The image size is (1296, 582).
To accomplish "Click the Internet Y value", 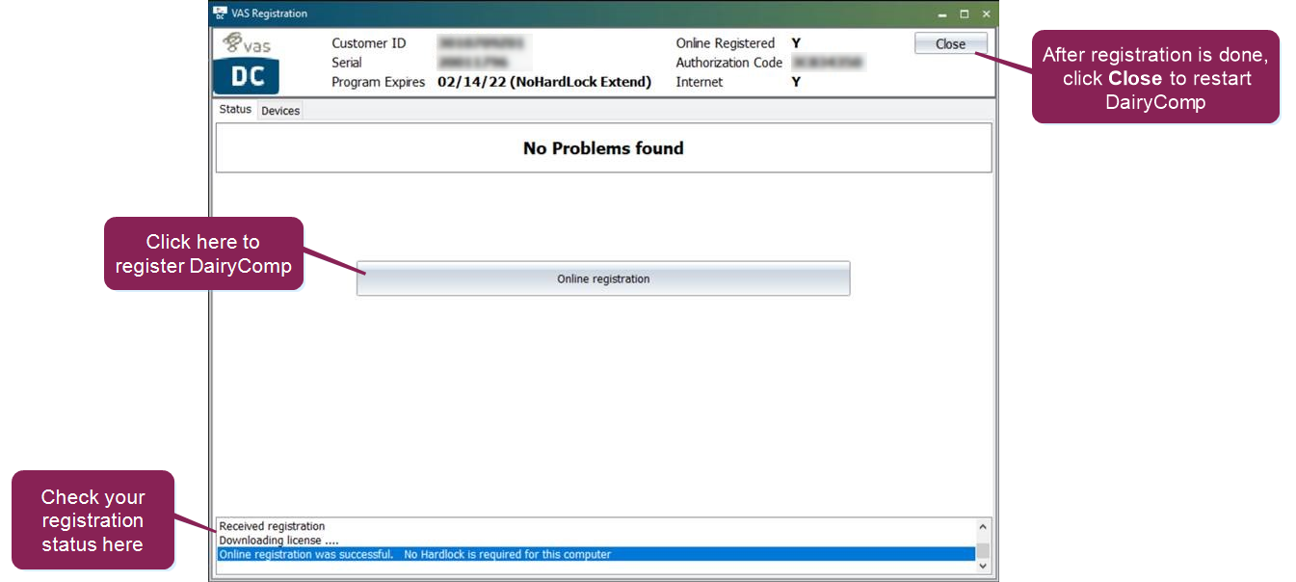I will (796, 82).
